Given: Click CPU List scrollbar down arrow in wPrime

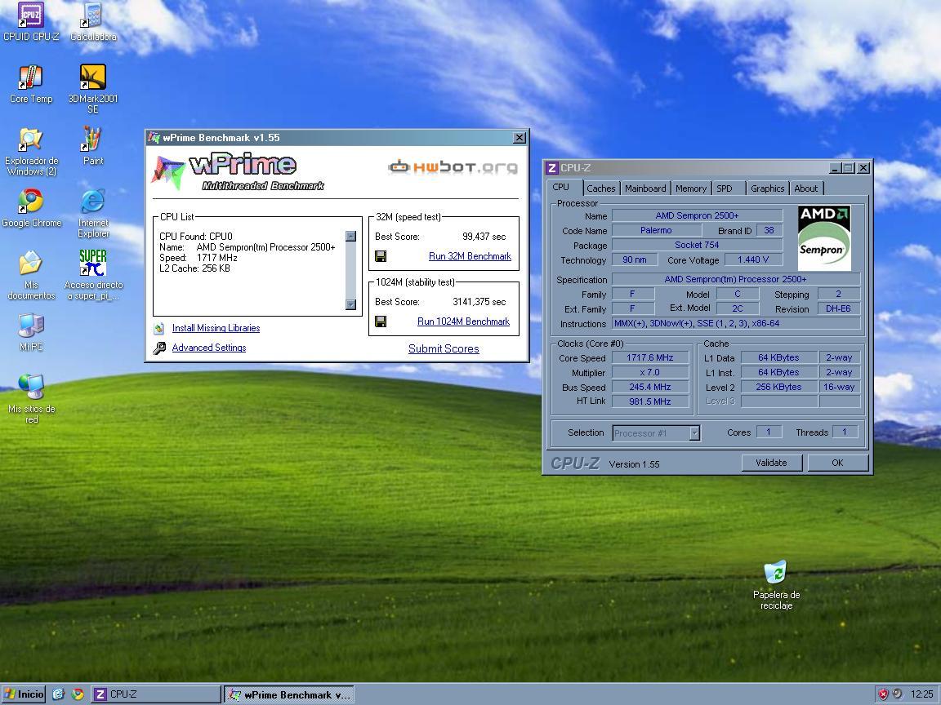Looking at the screenshot, I should [x=351, y=304].
